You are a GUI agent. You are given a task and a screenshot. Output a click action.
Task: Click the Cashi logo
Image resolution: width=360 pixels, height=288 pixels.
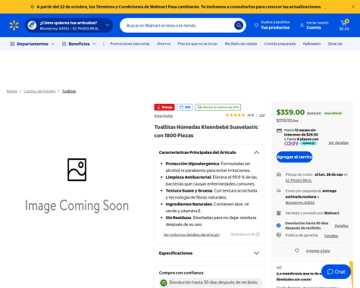coord(291,143)
